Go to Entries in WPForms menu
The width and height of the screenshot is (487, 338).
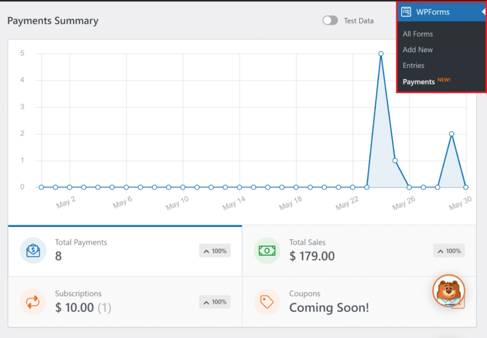click(x=413, y=66)
